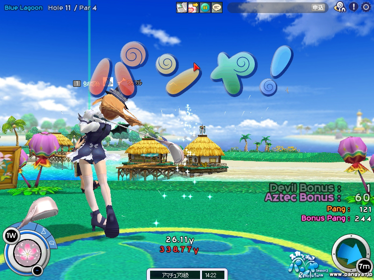Screen dimensions: 374x280
Task: Click the Blue Lagoon course title
Action: (24, 8)
